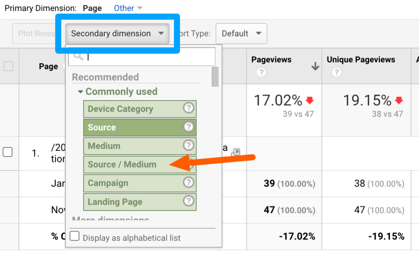Screen dimensions: 419x254
Task: Click the 38 (100.00%) unique pageviews cell
Action: [x=379, y=184]
